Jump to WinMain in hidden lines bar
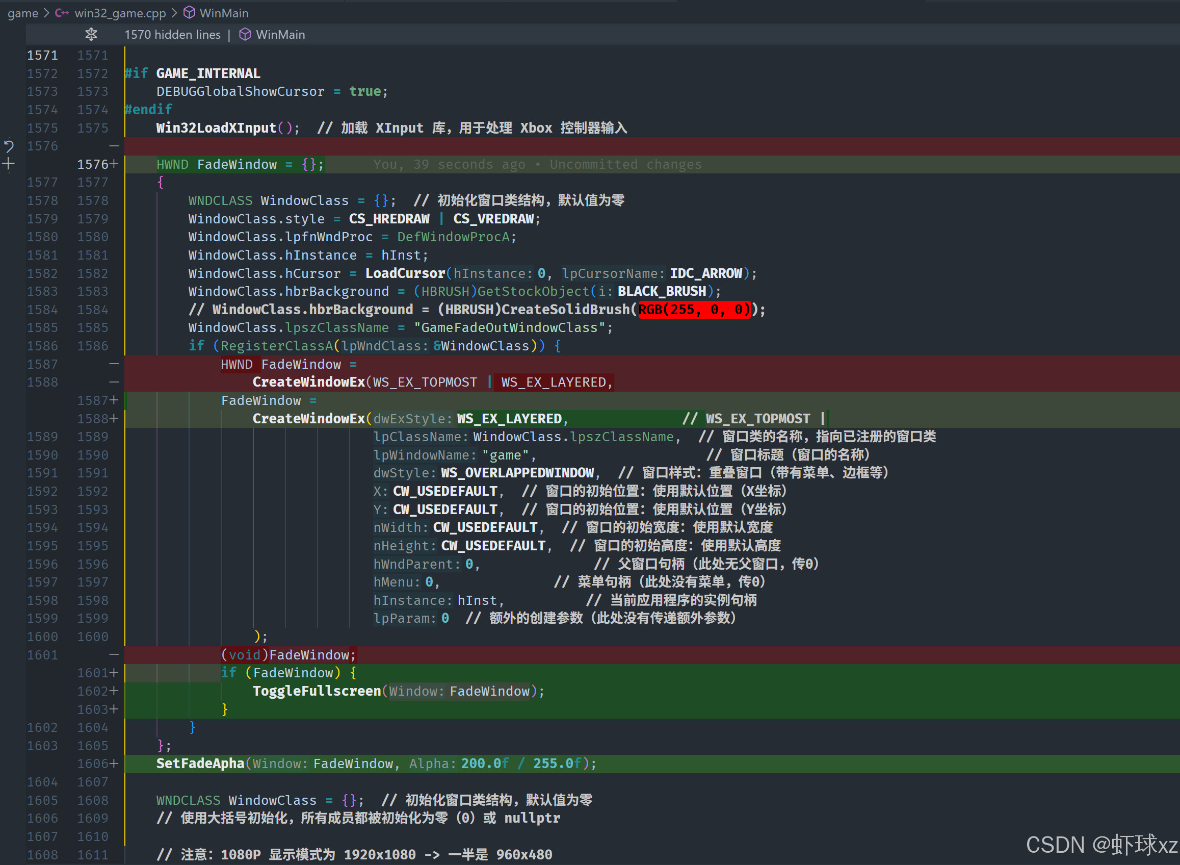The height and width of the screenshot is (865, 1180). pyautogui.click(x=280, y=35)
